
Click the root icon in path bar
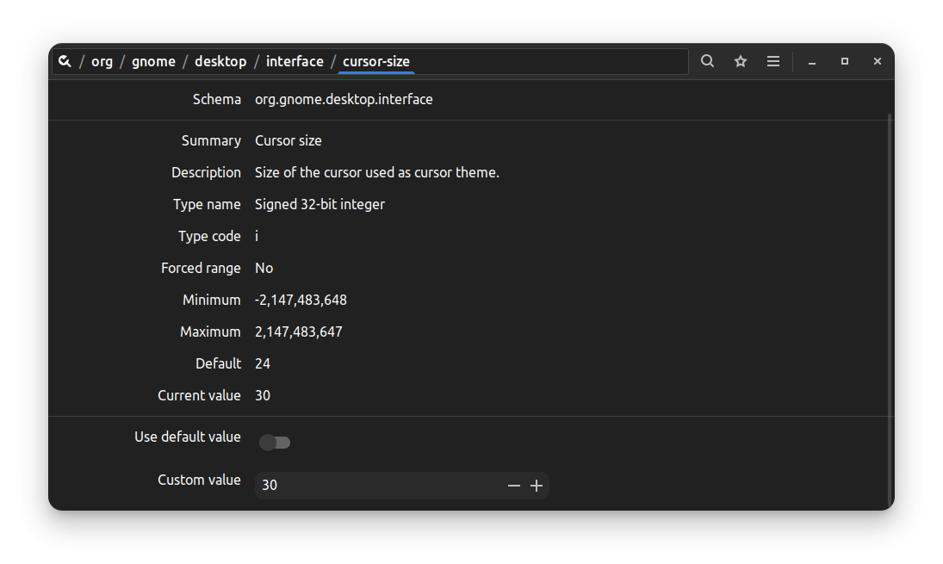65,61
